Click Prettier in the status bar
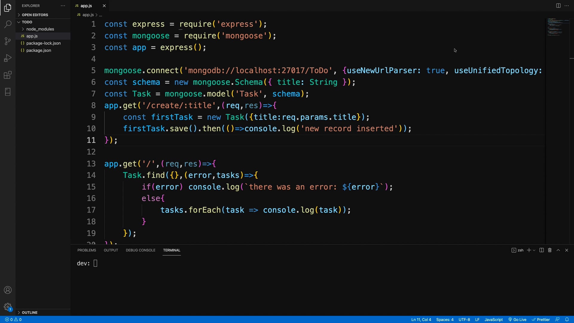This screenshot has height=323, width=574. (542, 319)
